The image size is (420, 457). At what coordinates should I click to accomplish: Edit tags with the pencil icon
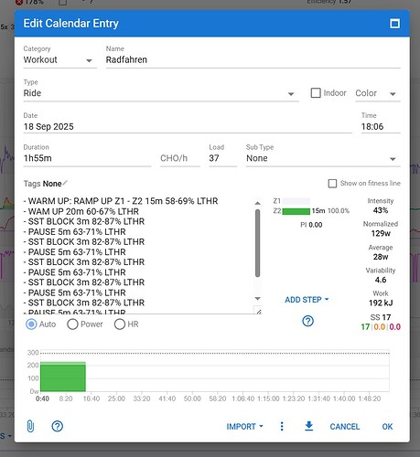pos(65,183)
